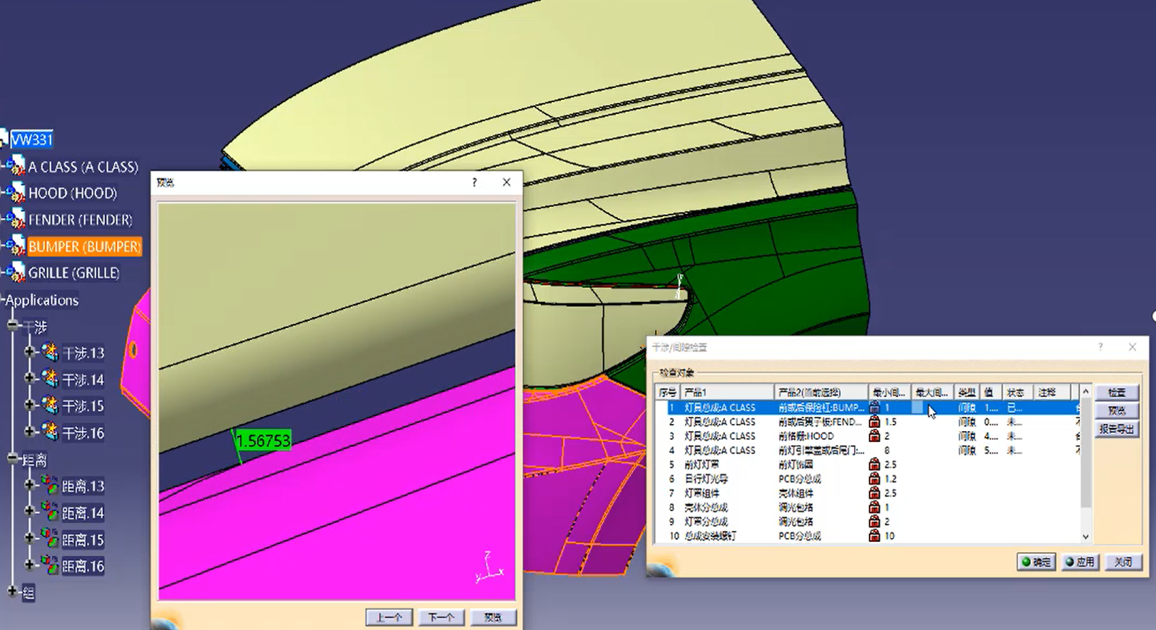Click the 应用 apply button
1156x630 pixels.
pos(1080,562)
